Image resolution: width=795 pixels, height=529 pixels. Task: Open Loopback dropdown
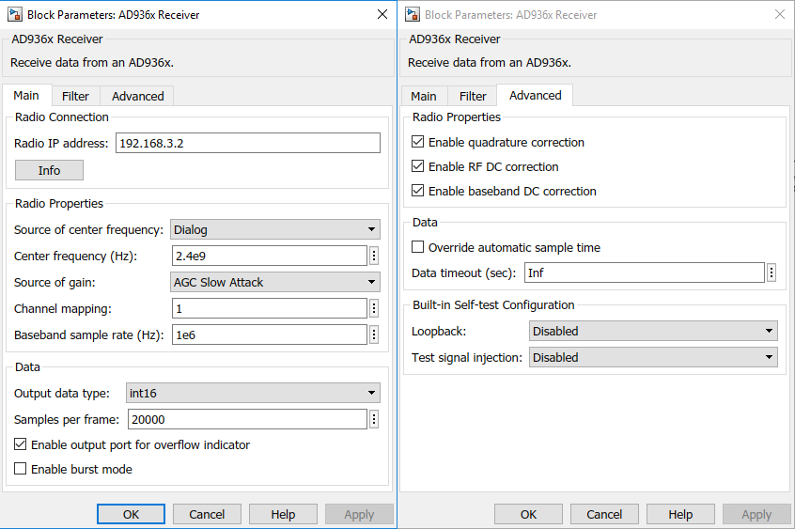coord(653,331)
